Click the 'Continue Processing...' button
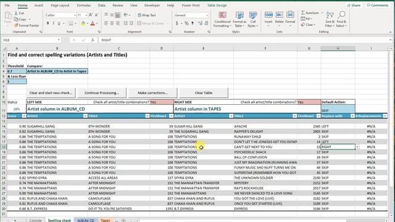This screenshot has height=222, width=395. tap(102, 93)
